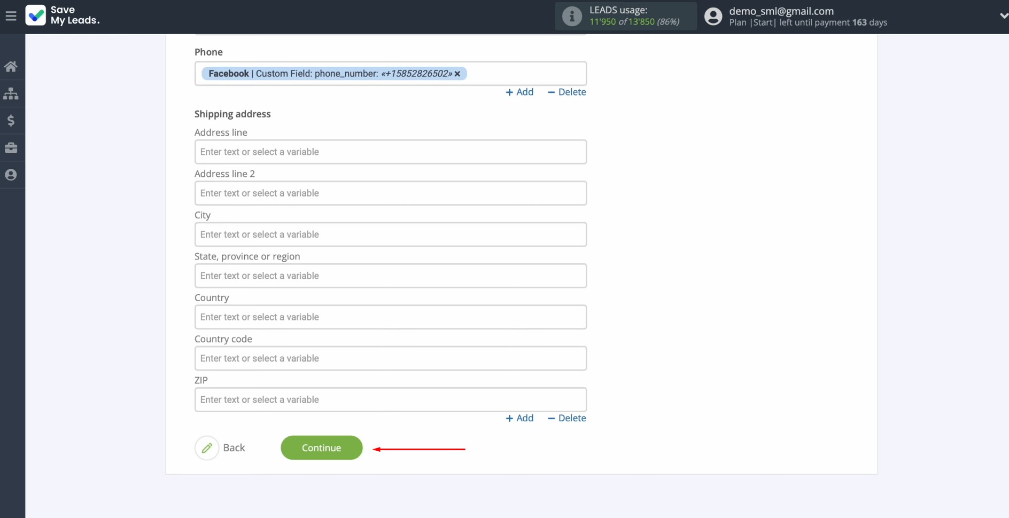This screenshot has width=1009, height=518.
Task: Open the hamburger menu
Action: point(11,16)
